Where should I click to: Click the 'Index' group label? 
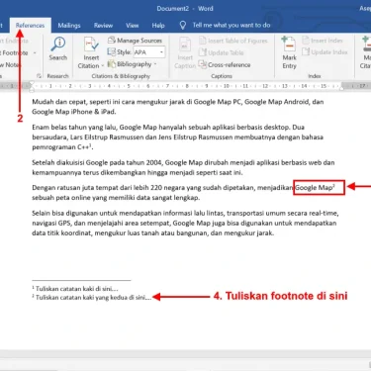(x=315, y=76)
